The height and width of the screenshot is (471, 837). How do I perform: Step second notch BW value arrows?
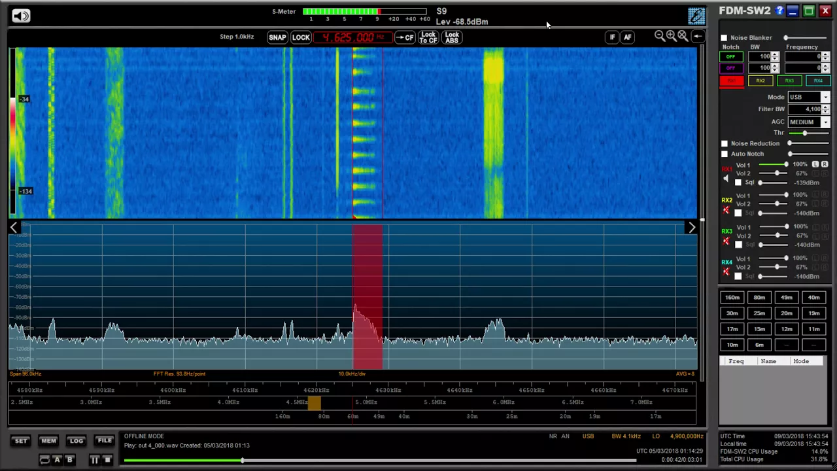pyautogui.click(x=775, y=68)
